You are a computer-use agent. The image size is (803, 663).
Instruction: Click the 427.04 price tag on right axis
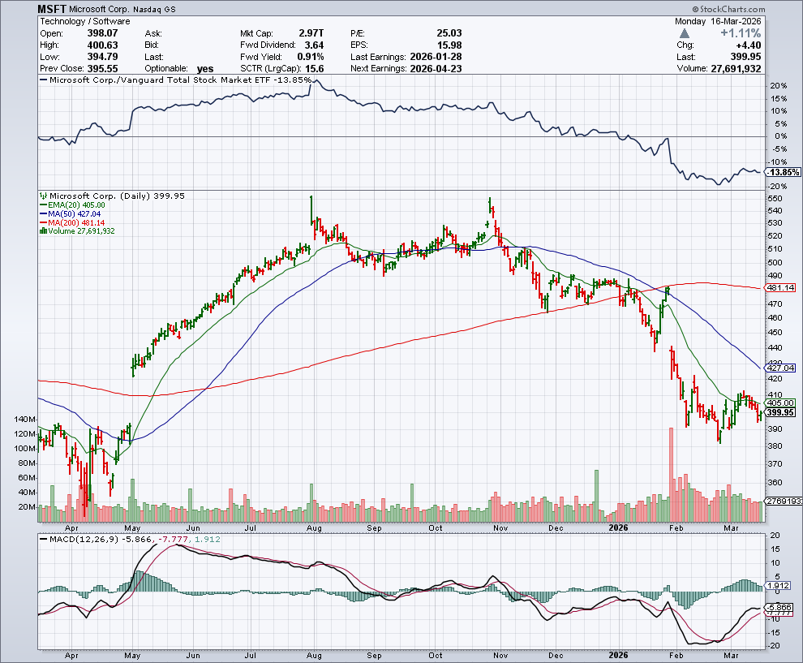pos(781,368)
